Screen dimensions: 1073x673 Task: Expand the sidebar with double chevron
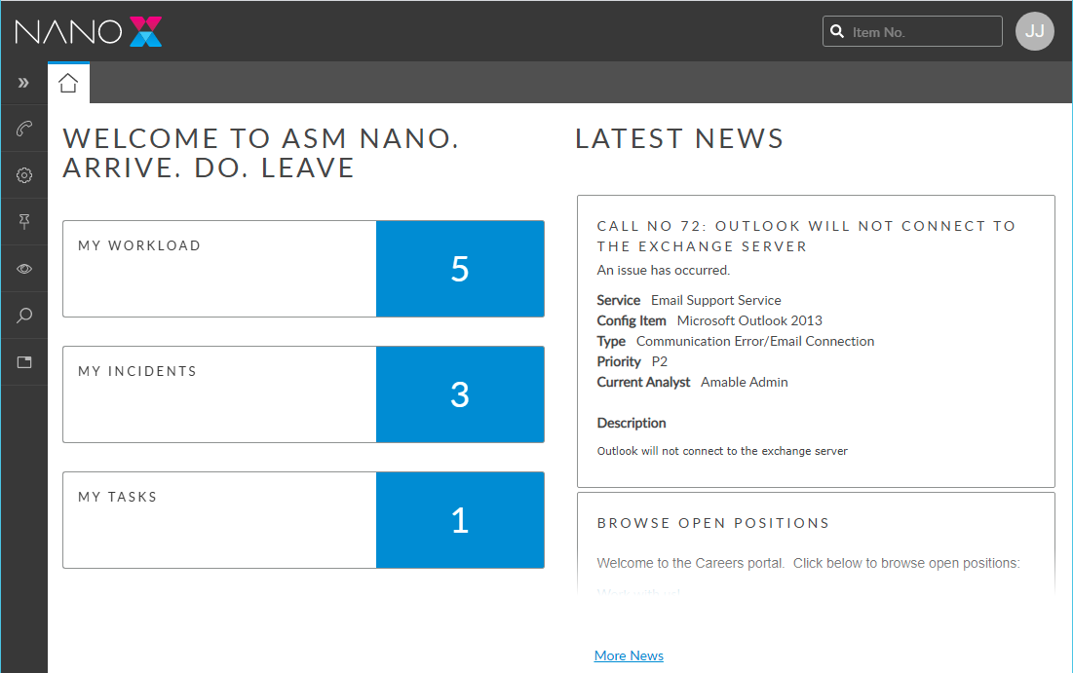pyautogui.click(x=23, y=84)
